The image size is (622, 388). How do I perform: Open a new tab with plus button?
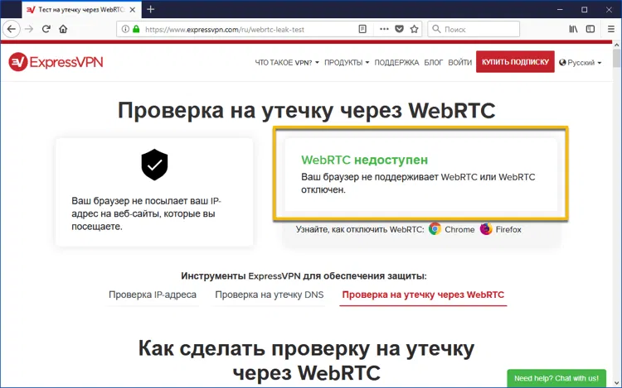pos(150,9)
